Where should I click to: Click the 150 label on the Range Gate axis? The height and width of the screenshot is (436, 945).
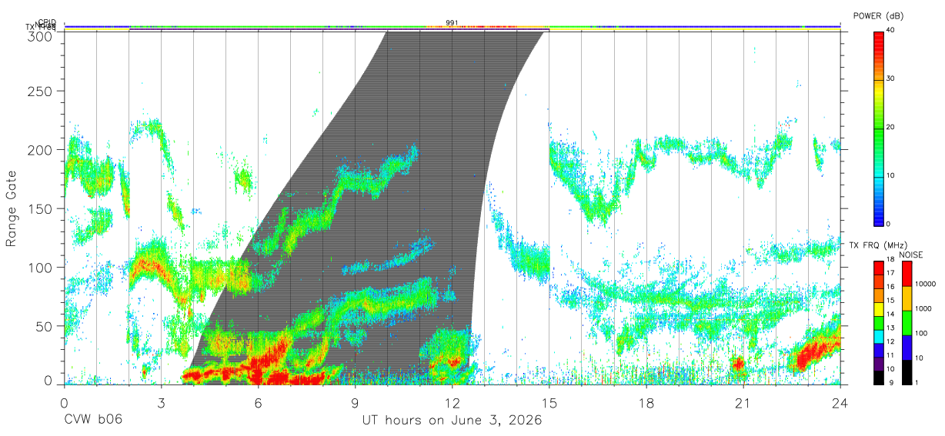42,208
